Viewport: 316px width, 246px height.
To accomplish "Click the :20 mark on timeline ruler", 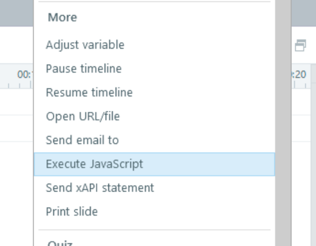I will [x=300, y=75].
